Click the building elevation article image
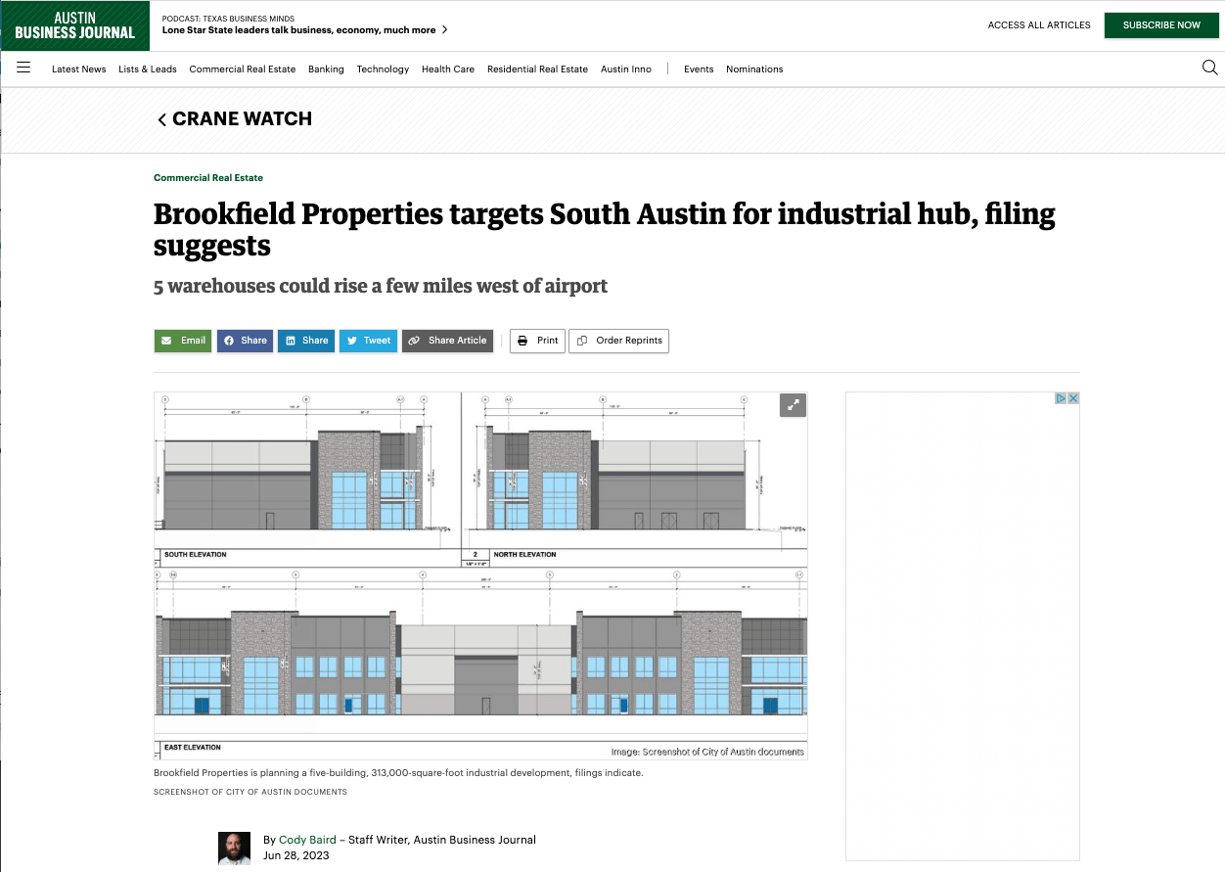 point(480,575)
